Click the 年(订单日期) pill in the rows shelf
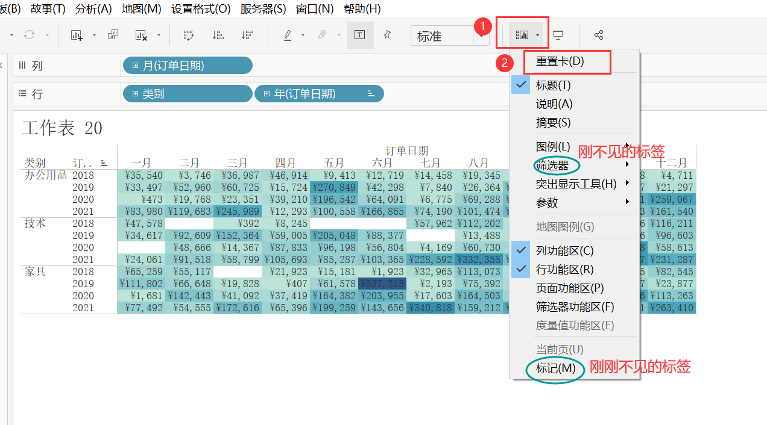Viewport: 767px width, 425px height. point(318,93)
